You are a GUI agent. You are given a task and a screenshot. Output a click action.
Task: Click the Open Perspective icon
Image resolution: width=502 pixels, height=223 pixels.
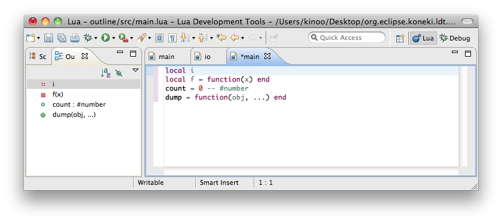tap(400, 38)
